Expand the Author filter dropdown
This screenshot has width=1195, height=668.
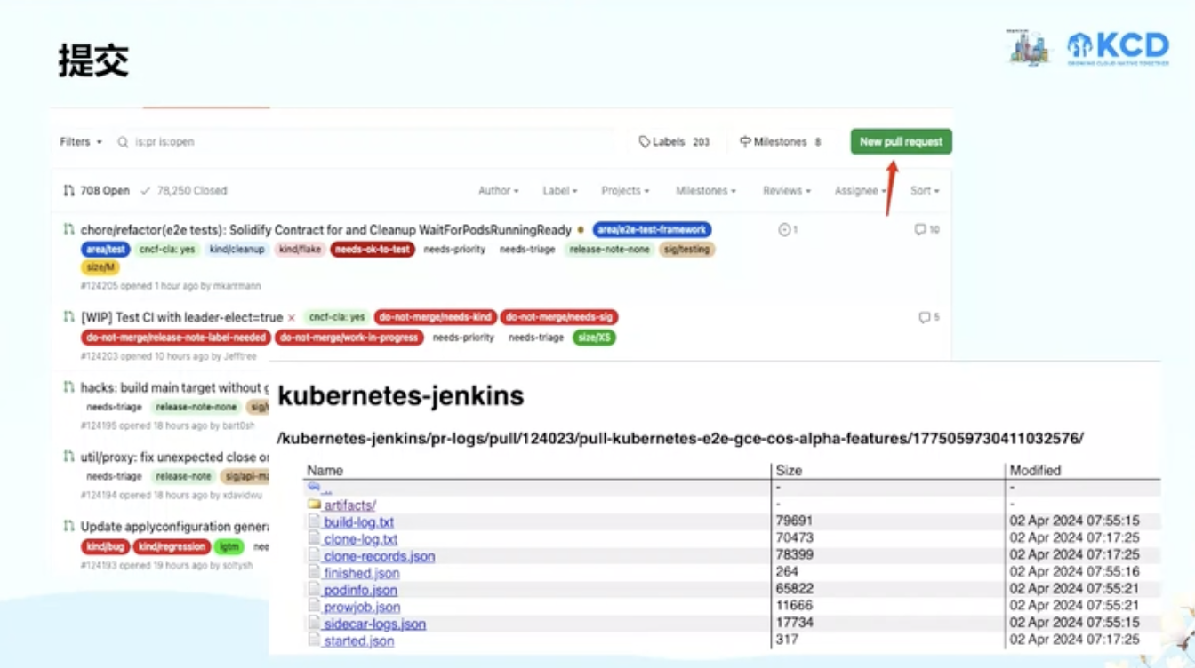click(x=498, y=190)
